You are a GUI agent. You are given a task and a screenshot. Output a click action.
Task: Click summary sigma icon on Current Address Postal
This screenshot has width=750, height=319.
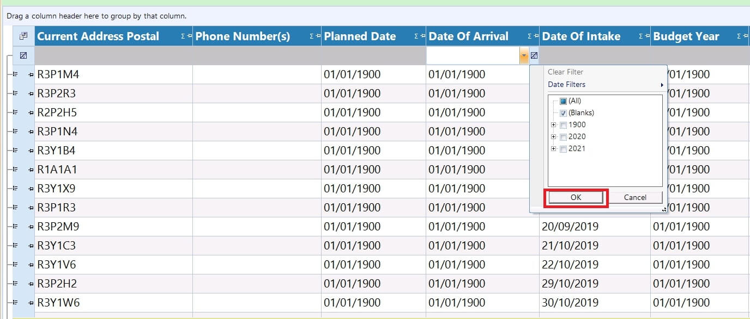[x=183, y=36]
